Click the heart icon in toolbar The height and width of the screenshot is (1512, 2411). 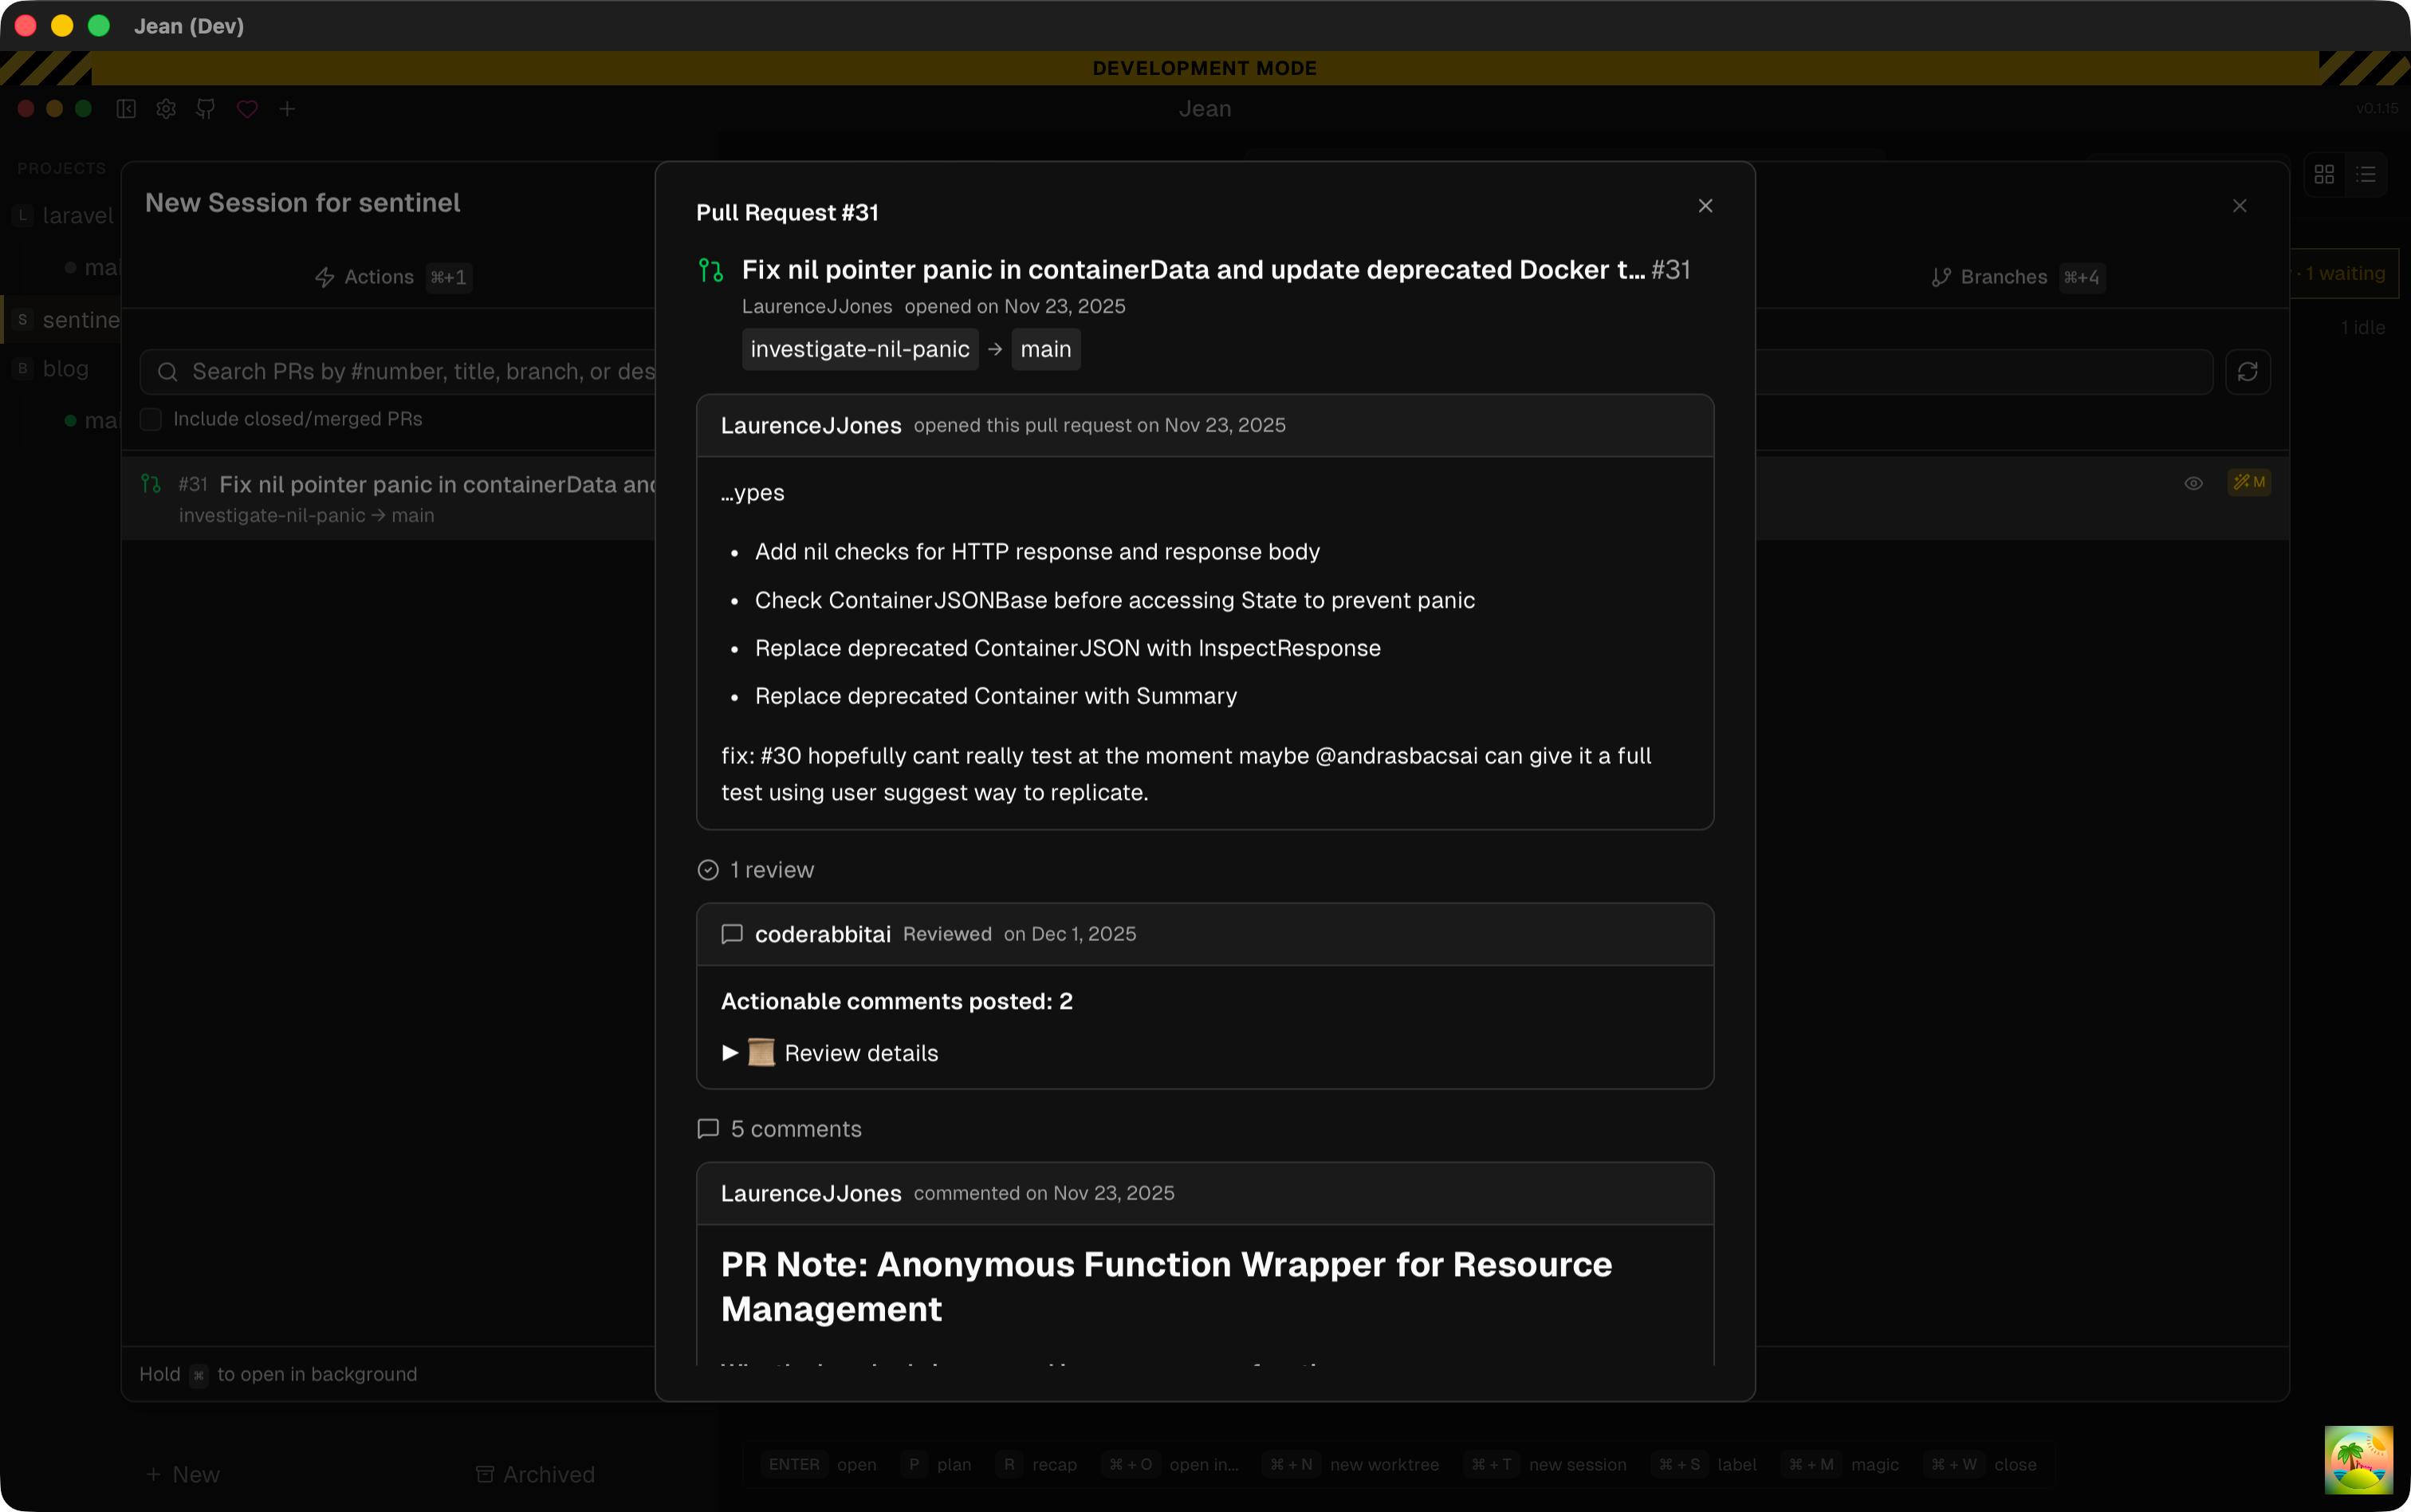247,109
